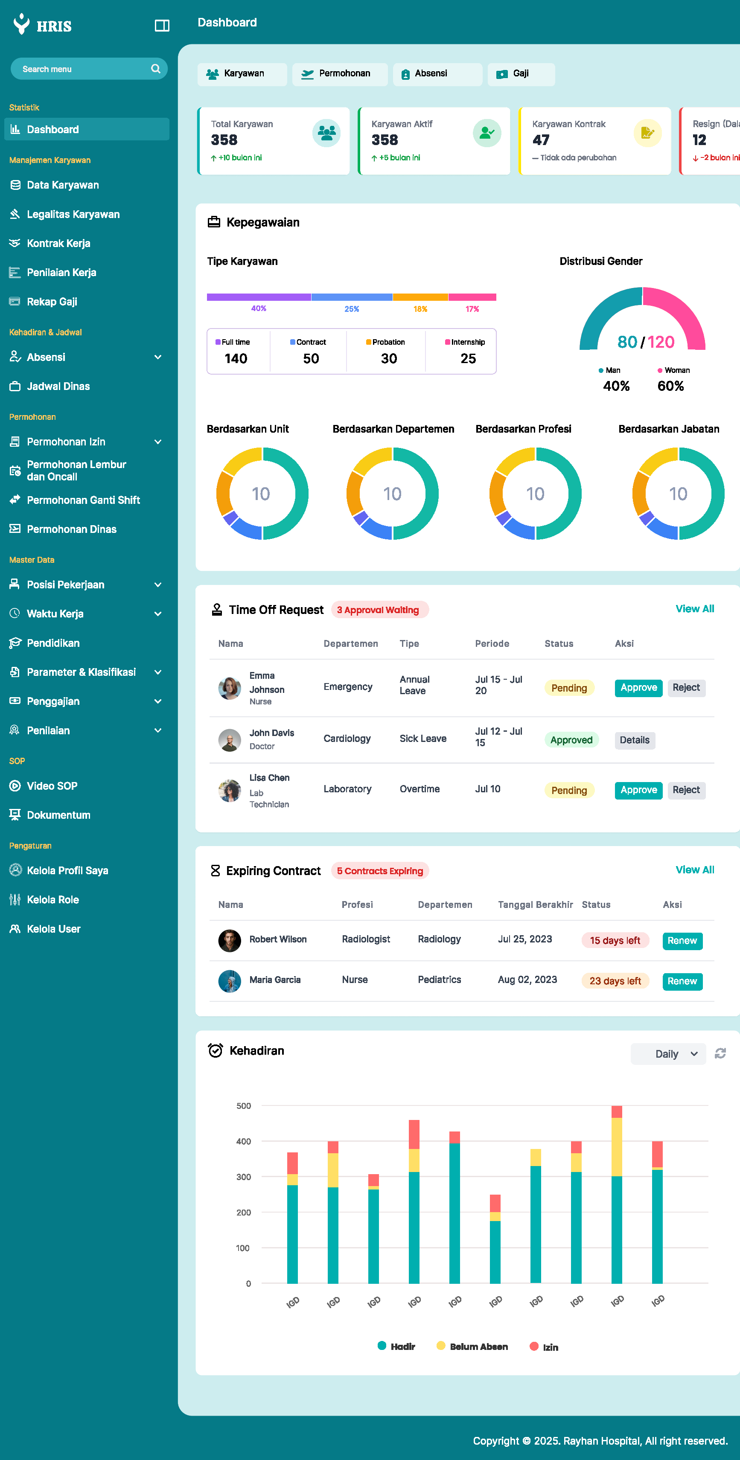This screenshot has width=740, height=1460.
Task: Switch to the Permohonan tab
Action: (339, 74)
